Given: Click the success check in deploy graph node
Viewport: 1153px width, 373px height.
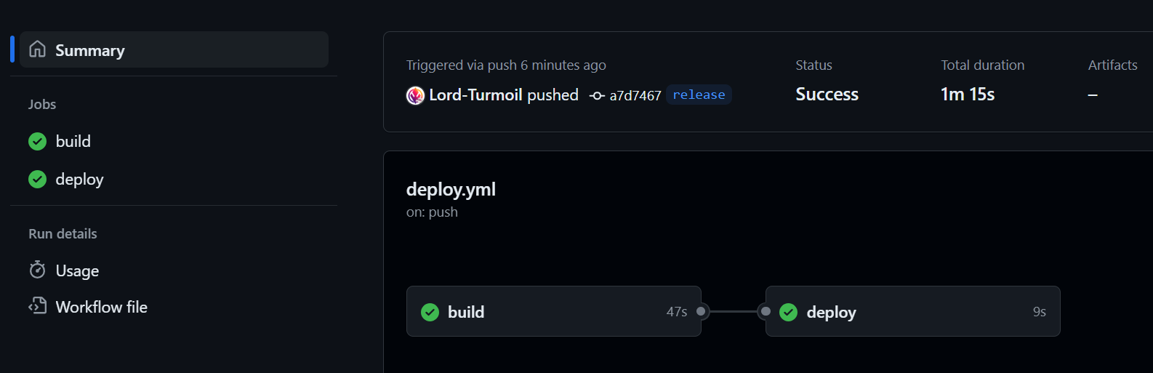Looking at the screenshot, I should pyautogui.click(x=789, y=312).
